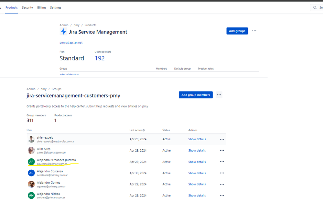Switch to the Products tab
Viewport: 323px width, 200px height.
[x=12, y=8]
